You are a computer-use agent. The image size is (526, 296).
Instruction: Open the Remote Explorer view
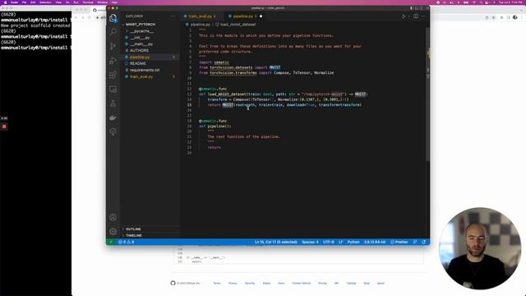click(x=113, y=89)
